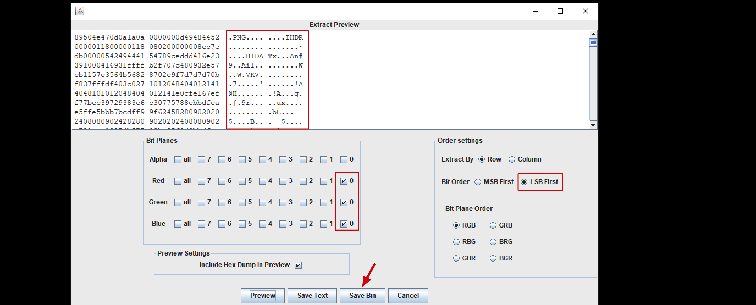The height and width of the screenshot is (305, 756).
Task: Check the Green bit 3 checkbox
Action: (x=283, y=202)
